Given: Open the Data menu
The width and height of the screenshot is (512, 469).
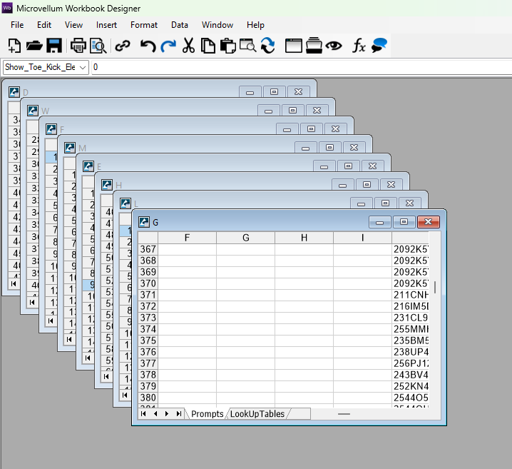Looking at the screenshot, I should [180, 25].
